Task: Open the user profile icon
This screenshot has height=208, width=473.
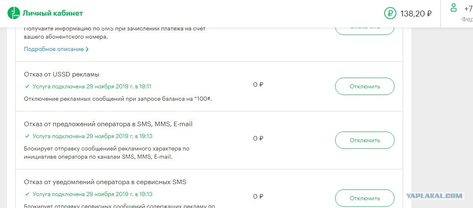Action: (x=453, y=7)
